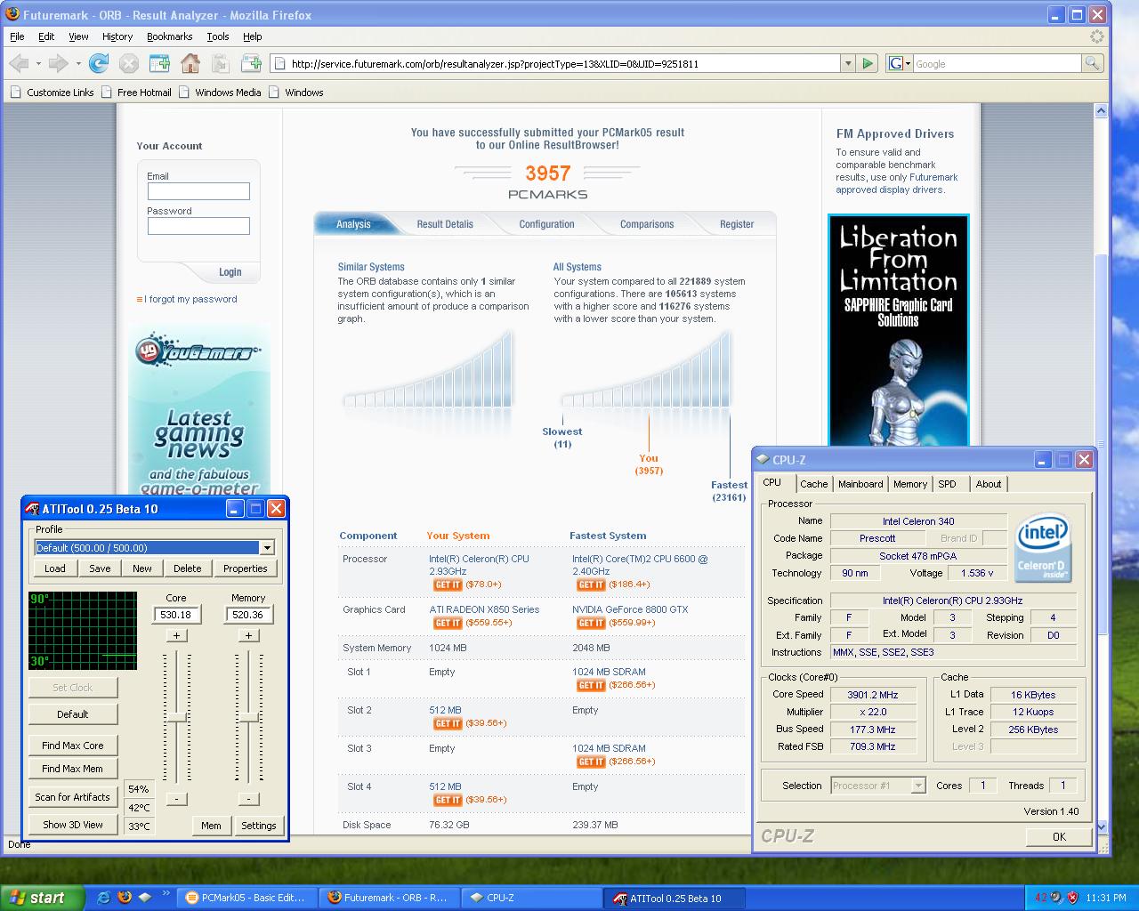Click the Memory clock value field
This screenshot has height=911, width=1139.
tap(248, 615)
